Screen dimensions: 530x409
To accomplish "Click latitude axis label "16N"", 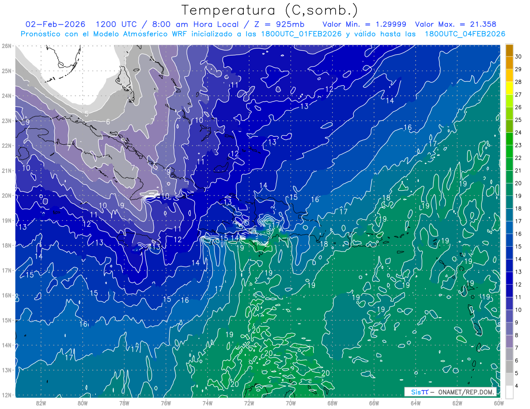I will tap(6, 295).
